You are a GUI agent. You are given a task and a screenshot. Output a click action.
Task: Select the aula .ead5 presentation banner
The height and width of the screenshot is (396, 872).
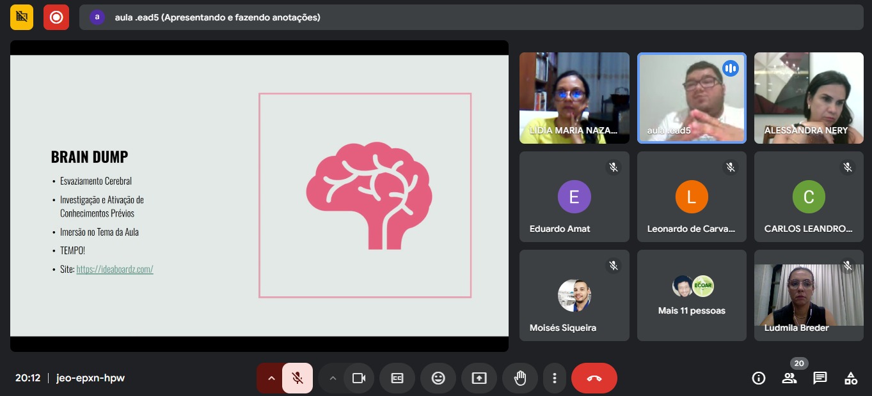(218, 17)
